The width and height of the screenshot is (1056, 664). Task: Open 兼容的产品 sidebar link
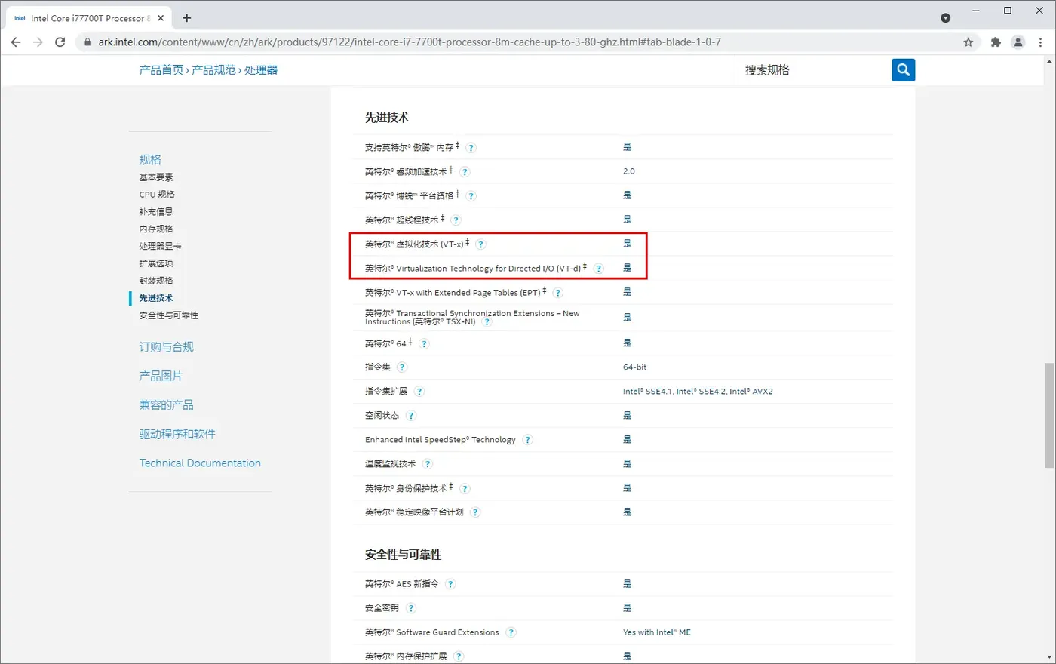pyautogui.click(x=167, y=405)
